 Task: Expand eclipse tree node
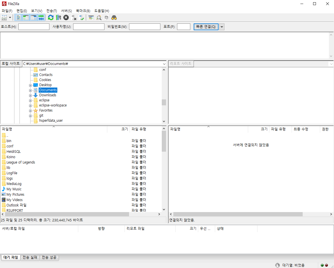click(30, 101)
